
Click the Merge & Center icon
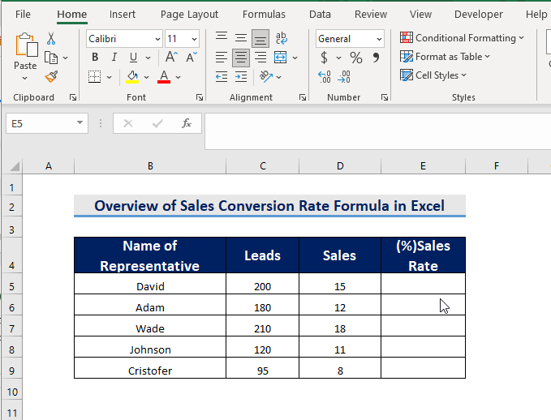point(281,58)
